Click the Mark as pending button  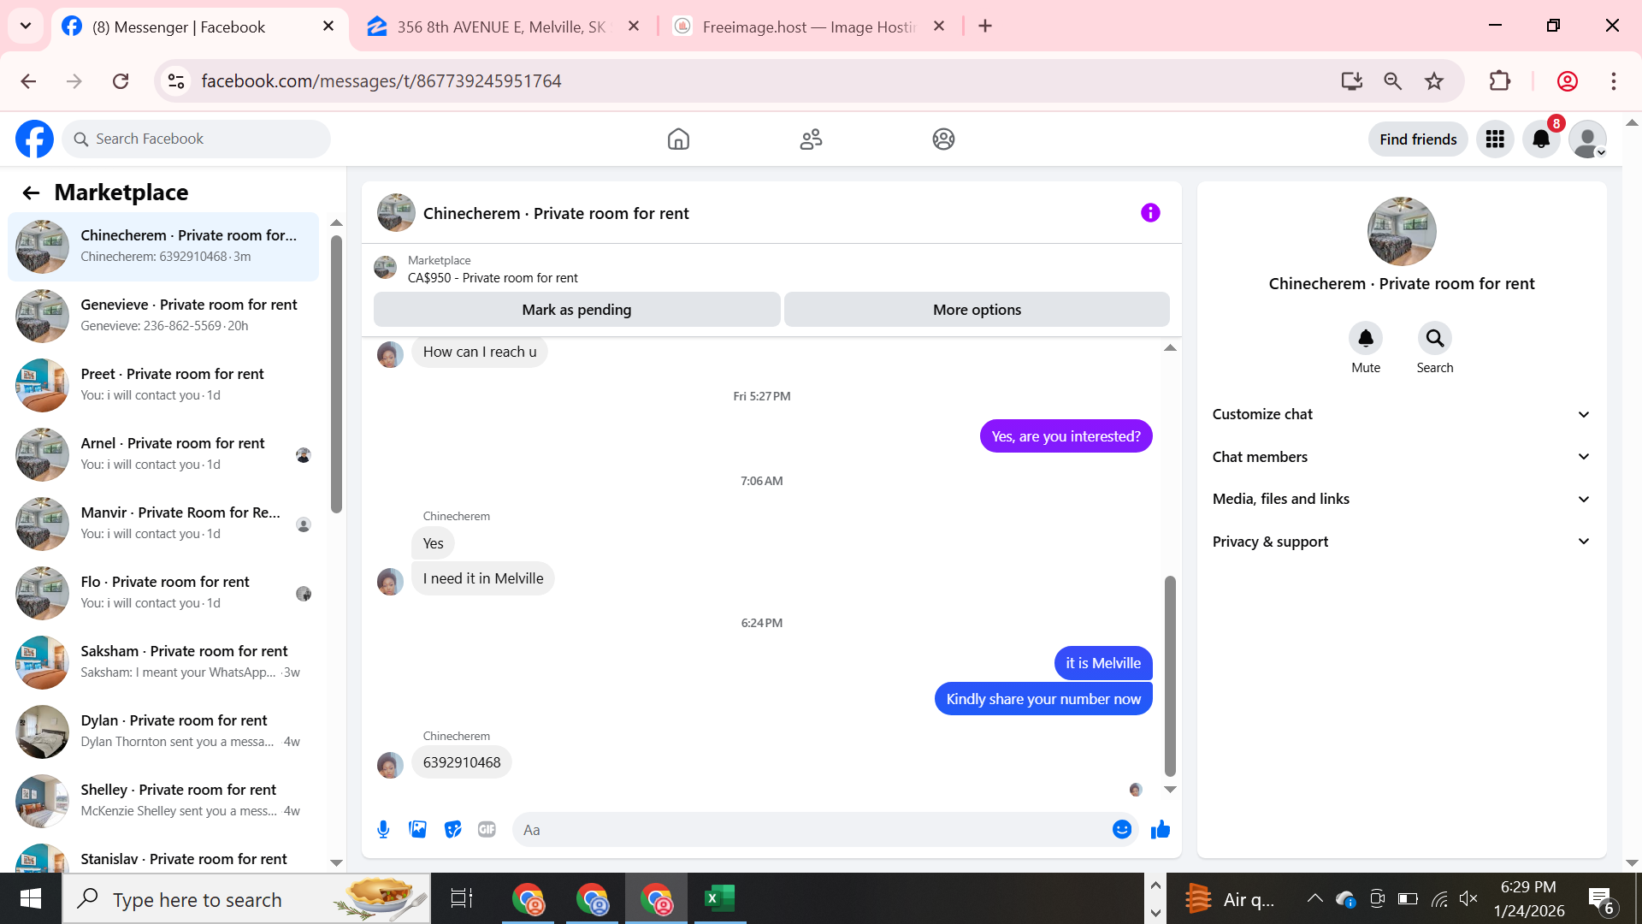pos(576,310)
